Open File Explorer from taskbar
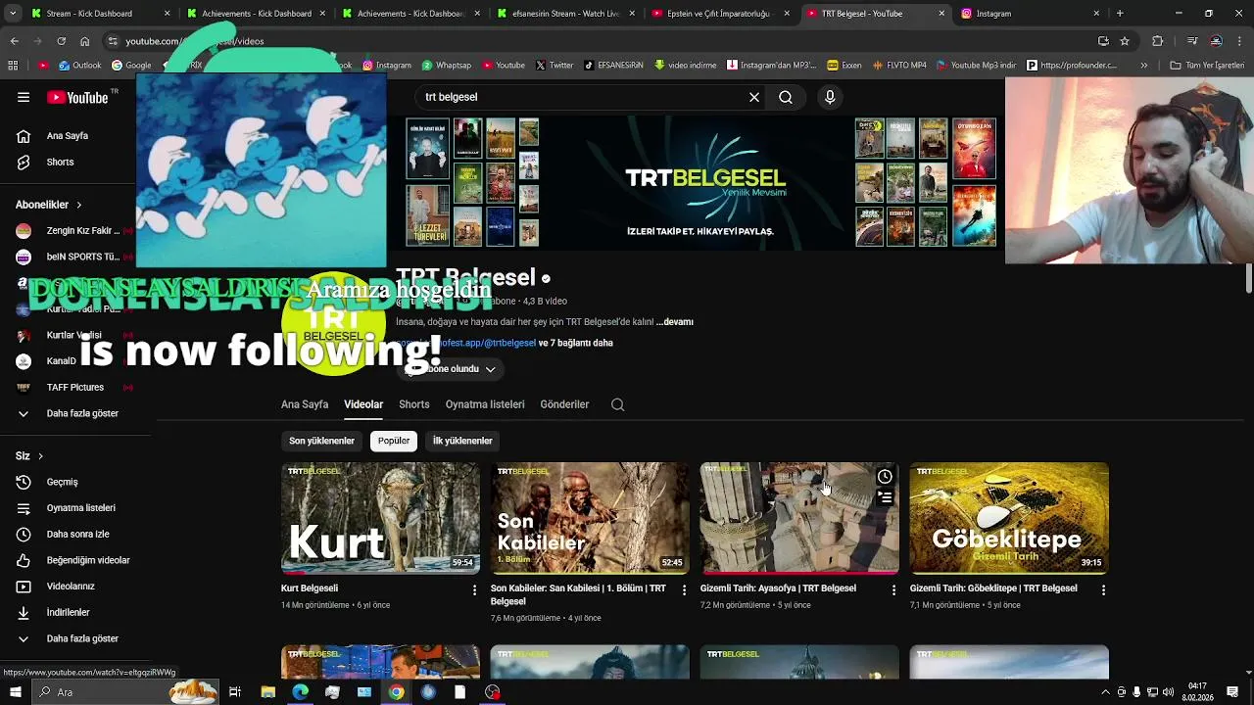Viewport: 1254px width, 705px height. 267,692
